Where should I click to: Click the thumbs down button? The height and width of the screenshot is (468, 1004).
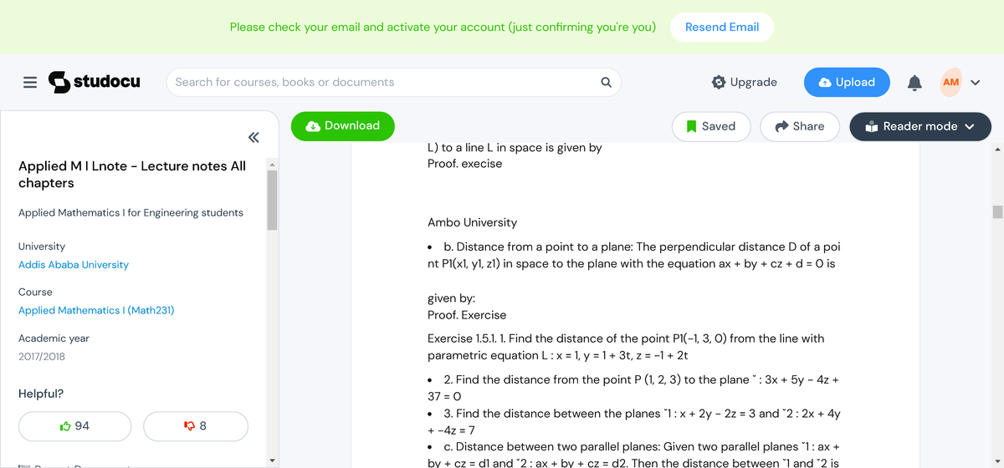click(x=196, y=426)
